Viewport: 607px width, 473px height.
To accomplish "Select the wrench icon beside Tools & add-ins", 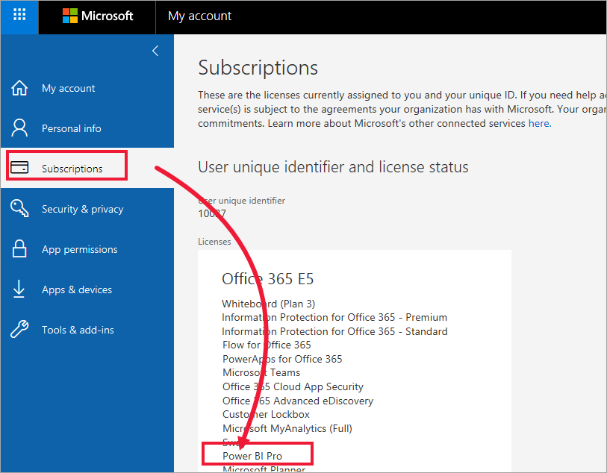I will click(19, 330).
